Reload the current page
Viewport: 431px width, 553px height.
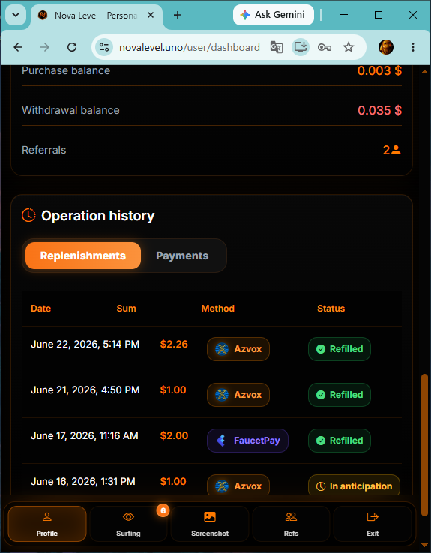(72, 47)
